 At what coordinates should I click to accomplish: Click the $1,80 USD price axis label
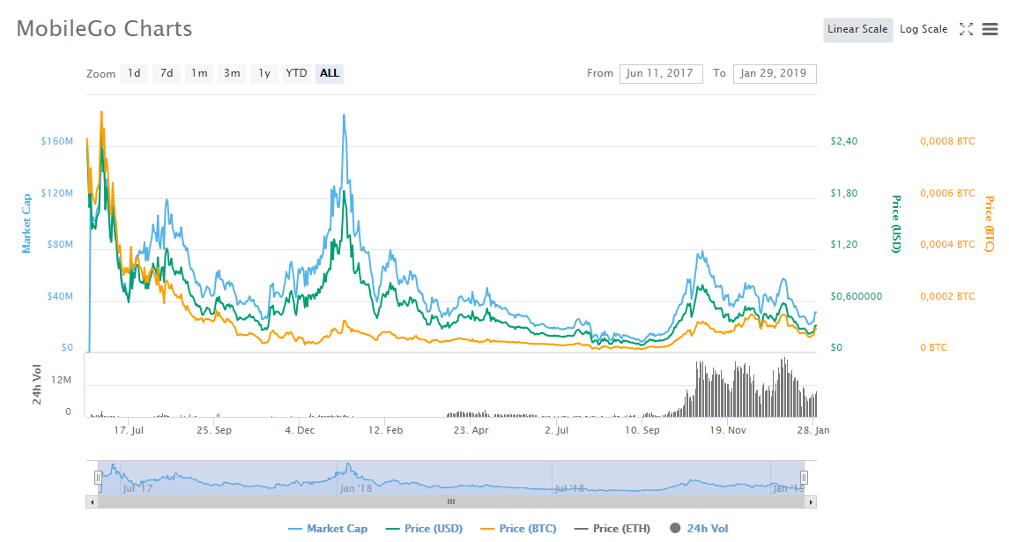[x=843, y=193]
